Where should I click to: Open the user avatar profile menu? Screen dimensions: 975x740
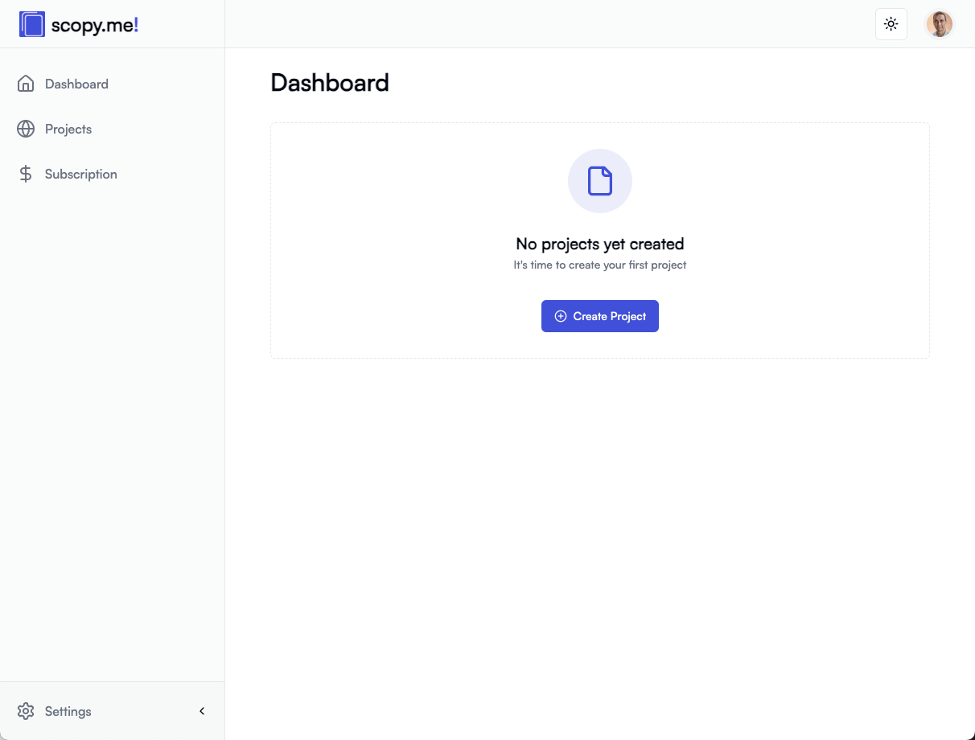[x=939, y=24]
